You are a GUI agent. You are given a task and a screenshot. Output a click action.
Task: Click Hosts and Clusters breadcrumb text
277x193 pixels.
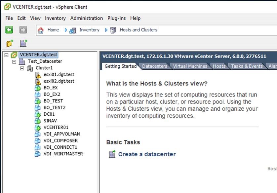(x=138, y=30)
